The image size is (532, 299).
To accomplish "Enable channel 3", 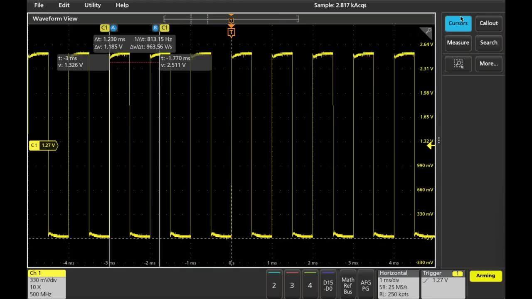I will click(x=292, y=285).
